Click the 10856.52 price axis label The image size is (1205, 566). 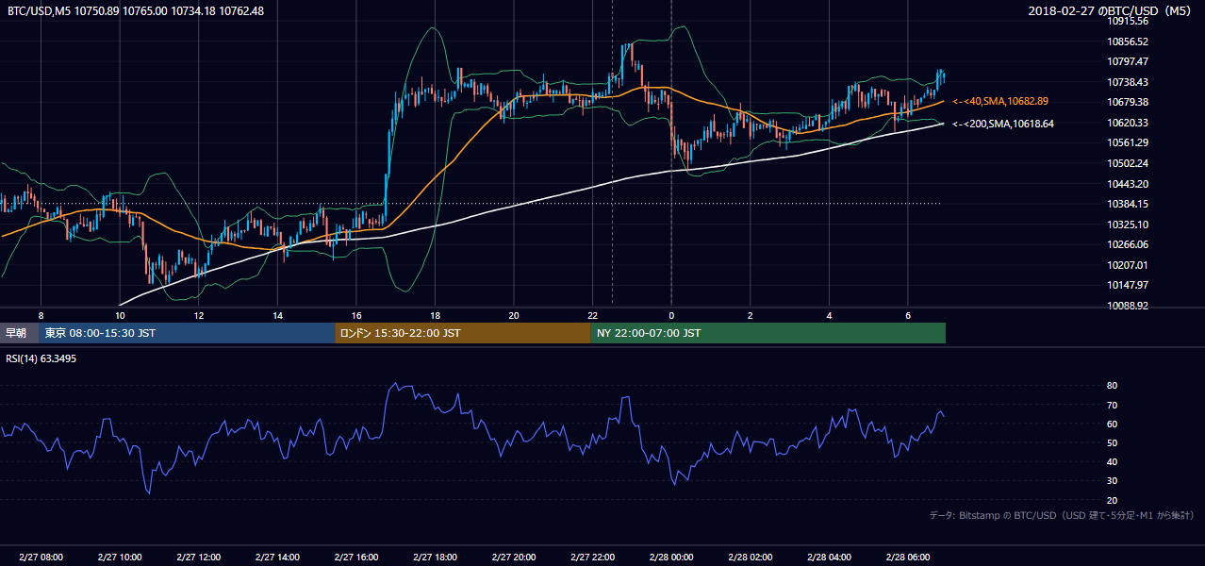(x=1127, y=42)
